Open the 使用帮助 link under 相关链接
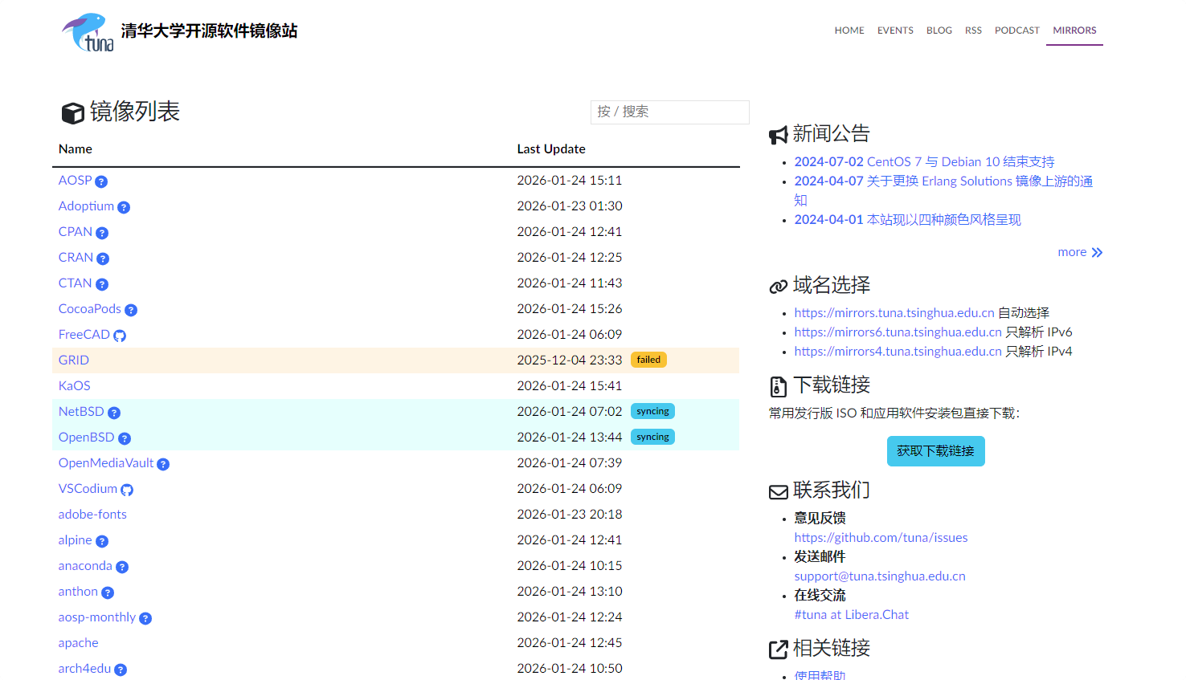1186x680 pixels. [820, 674]
